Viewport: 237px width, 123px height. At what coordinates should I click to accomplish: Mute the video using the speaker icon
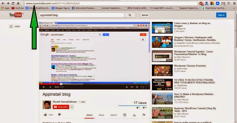50,87
